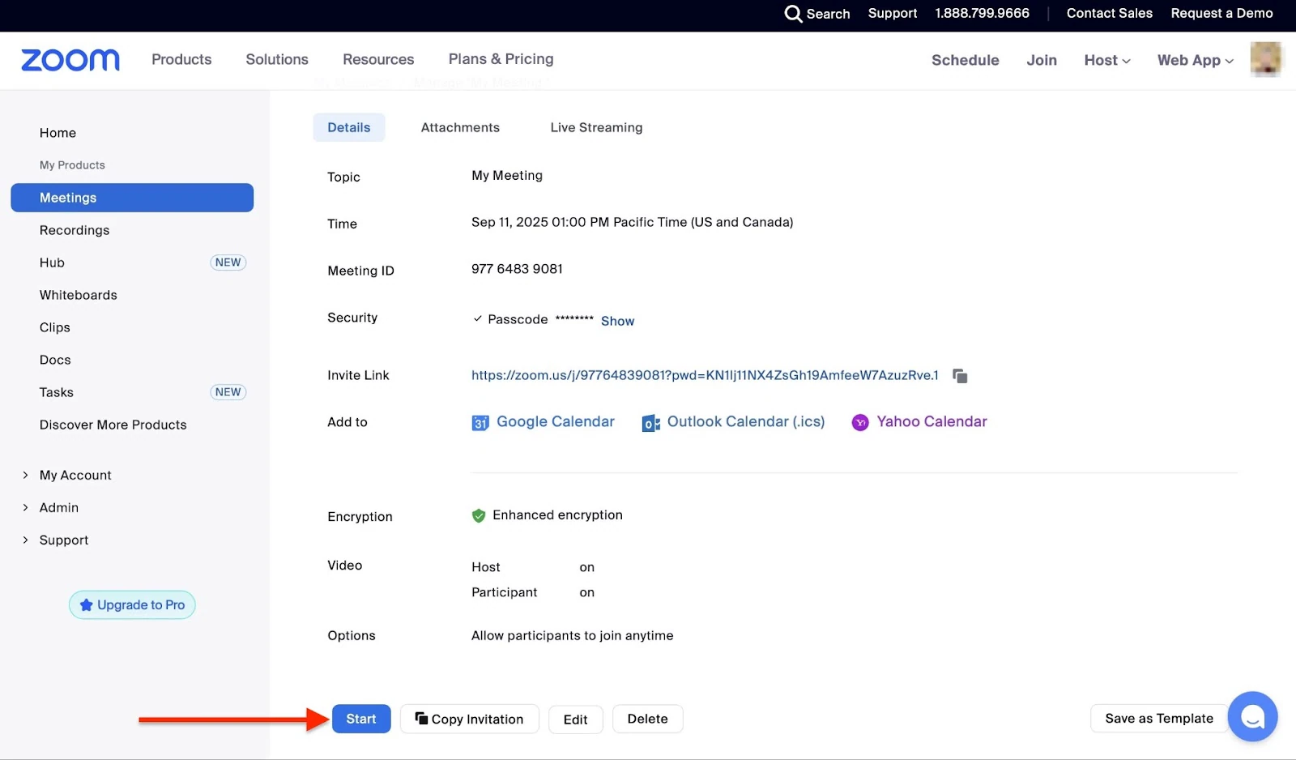Open the Products menu
This screenshot has height=760, width=1296.
click(x=181, y=59)
